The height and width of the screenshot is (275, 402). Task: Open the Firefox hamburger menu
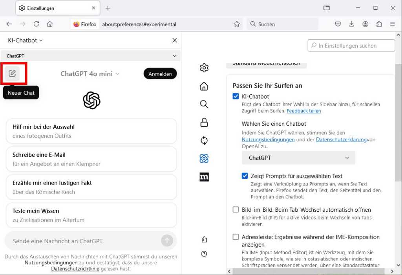[393, 24]
